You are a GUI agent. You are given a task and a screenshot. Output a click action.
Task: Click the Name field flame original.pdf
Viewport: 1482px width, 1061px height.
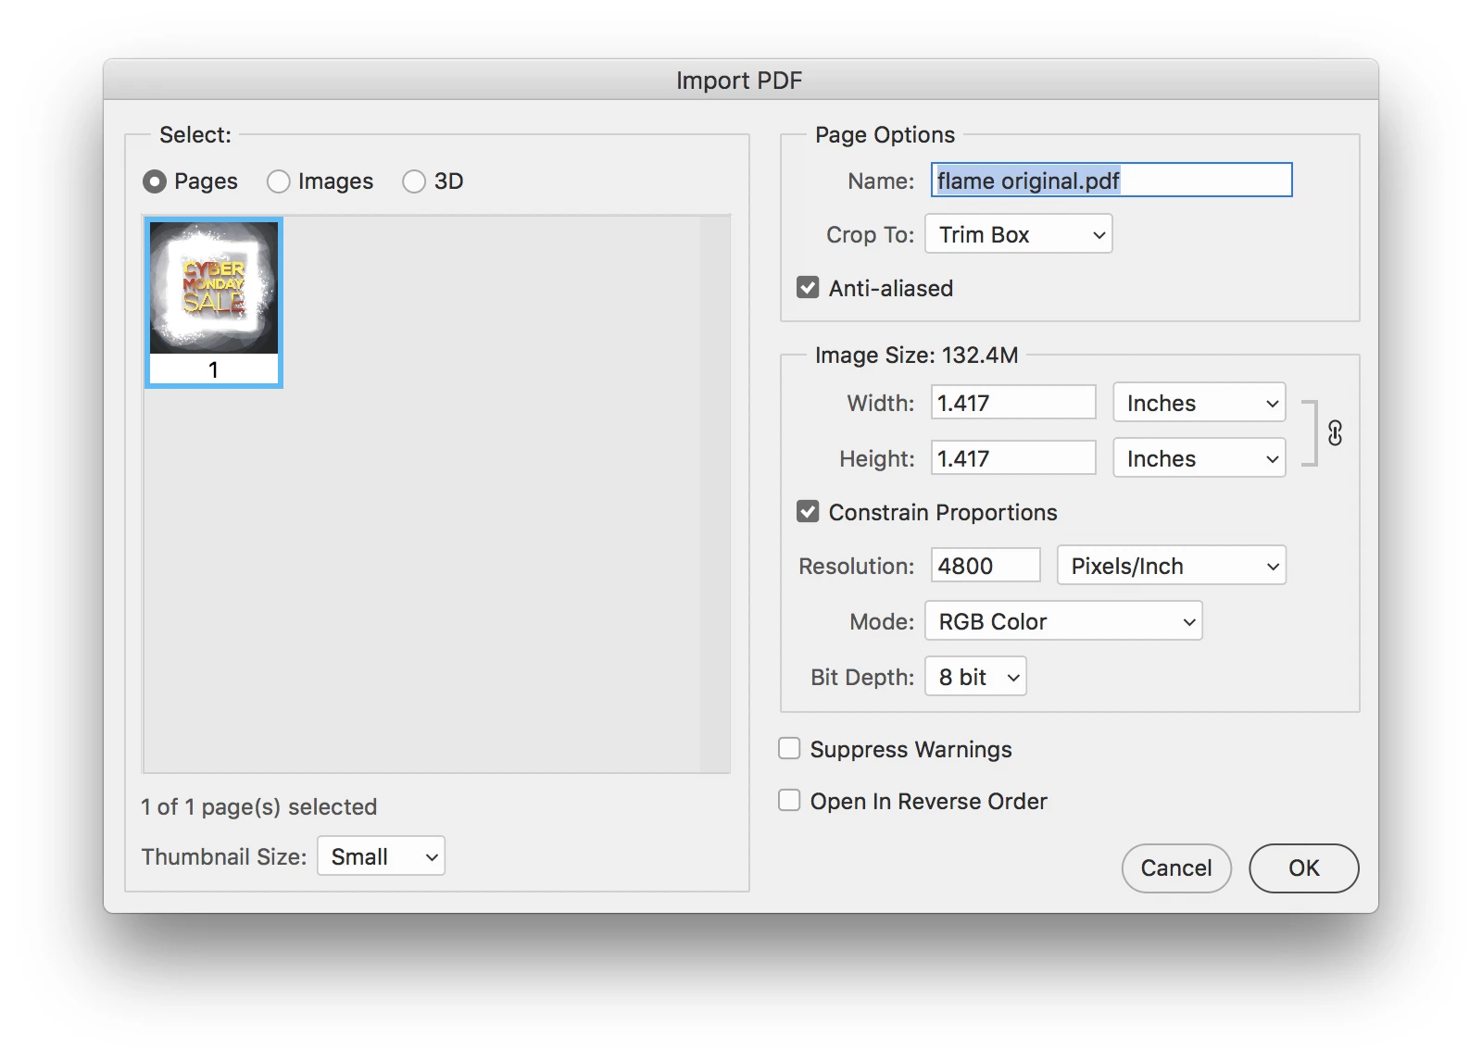click(1111, 181)
